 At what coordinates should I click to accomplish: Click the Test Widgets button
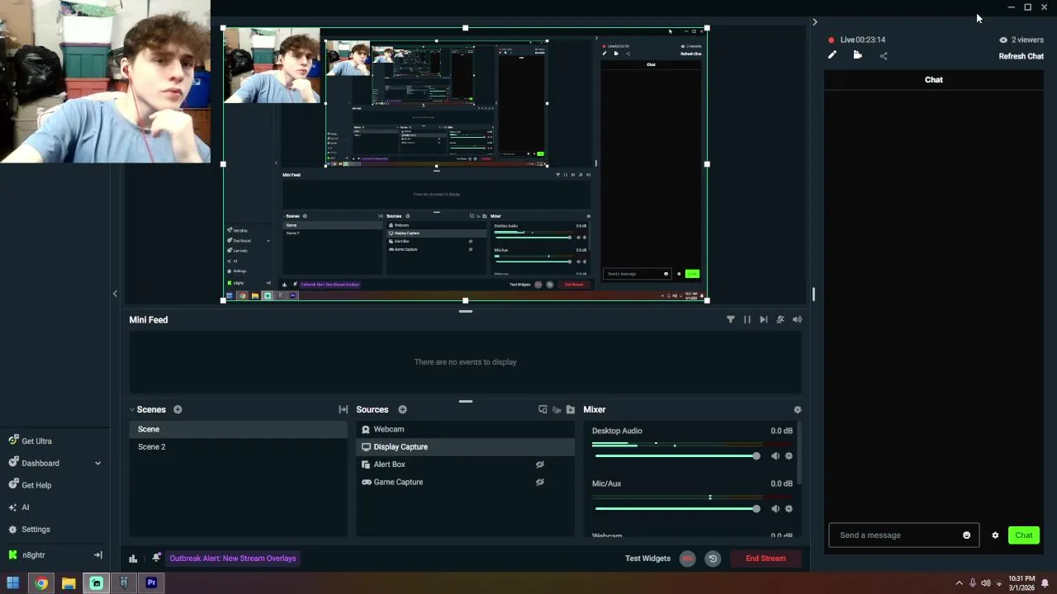coord(647,559)
